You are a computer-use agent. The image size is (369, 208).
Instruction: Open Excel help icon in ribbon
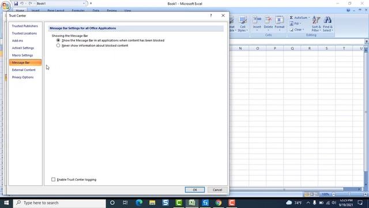pos(348,10)
